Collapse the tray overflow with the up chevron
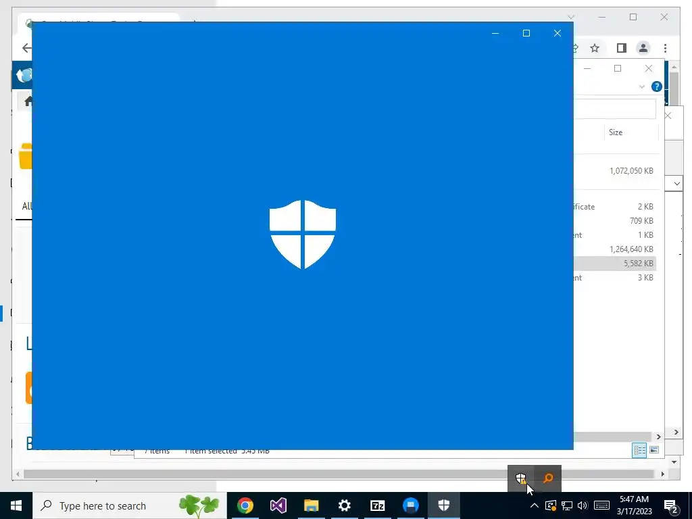 pyautogui.click(x=534, y=505)
